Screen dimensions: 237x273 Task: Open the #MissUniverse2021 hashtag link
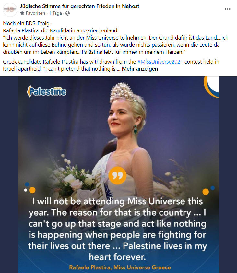[x=160, y=62]
